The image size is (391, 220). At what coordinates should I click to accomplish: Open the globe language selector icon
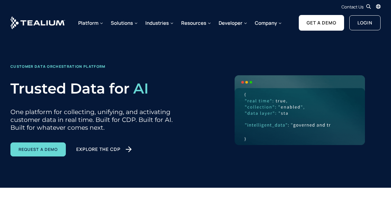coord(378,7)
